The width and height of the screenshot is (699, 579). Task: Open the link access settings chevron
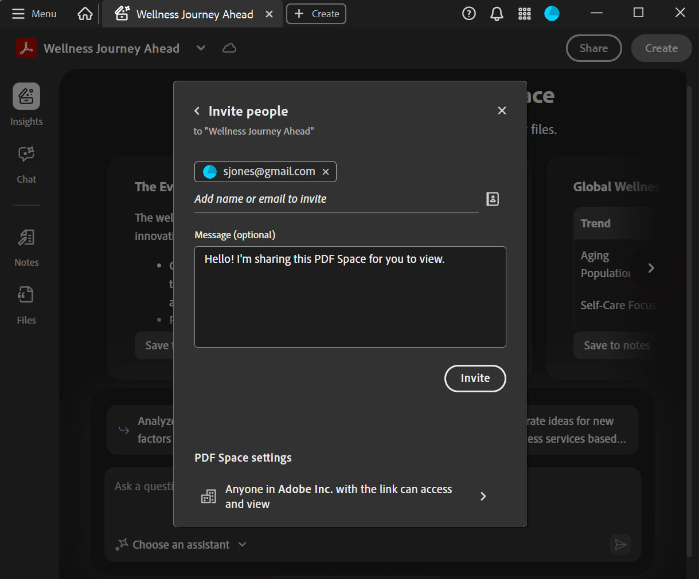pos(483,496)
